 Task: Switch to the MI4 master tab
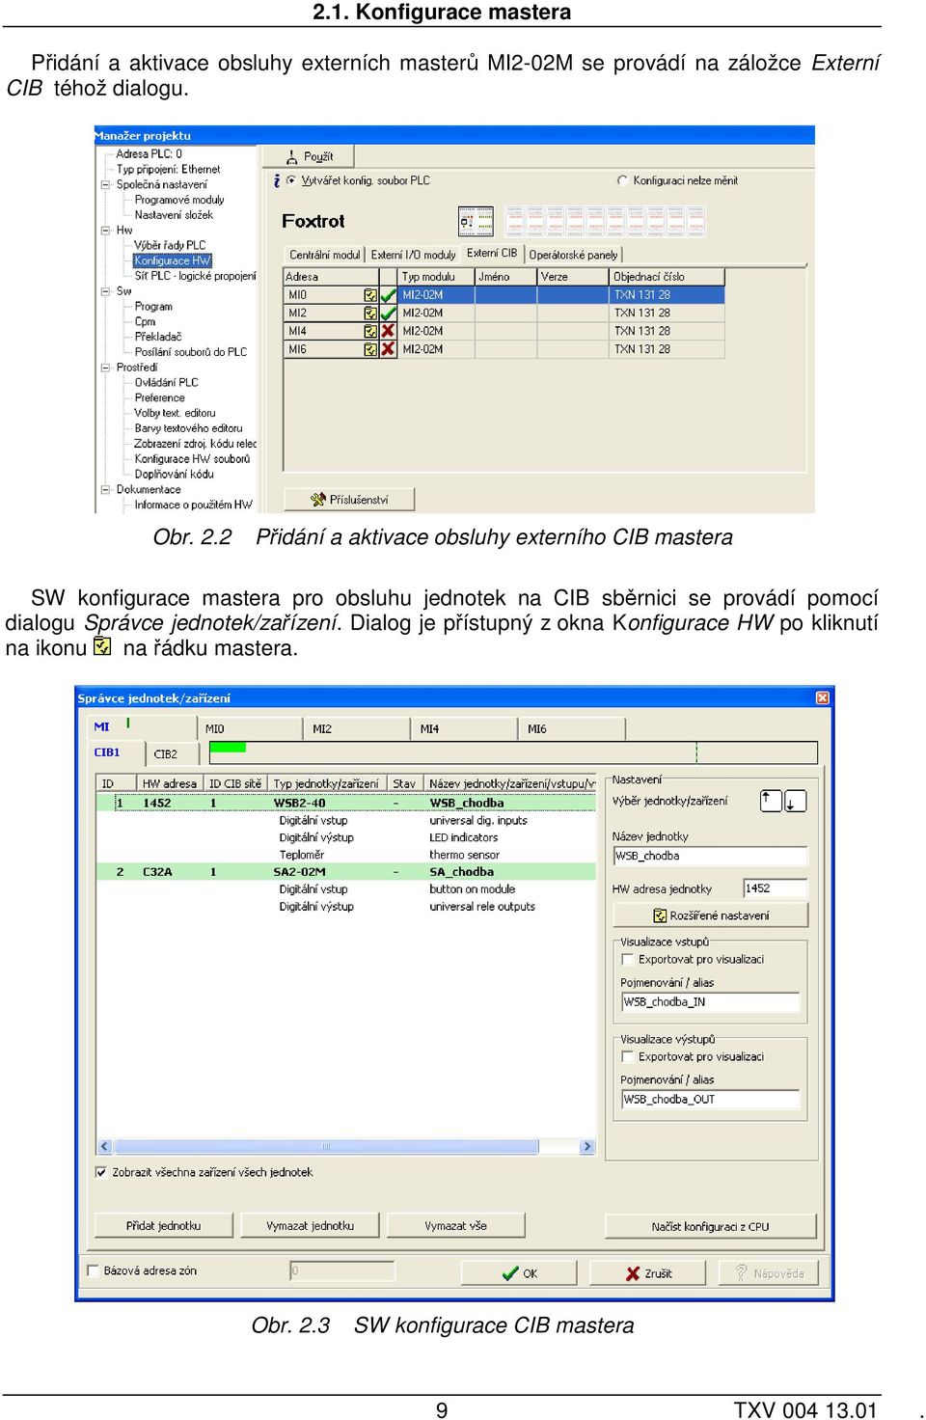point(463,729)
